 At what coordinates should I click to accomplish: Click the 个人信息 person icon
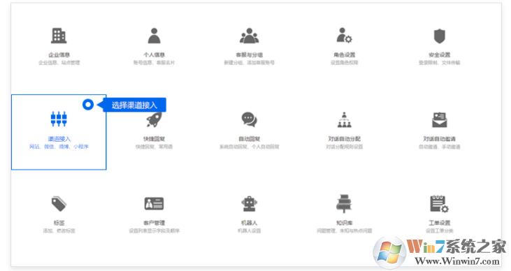click(x=154, y=36)
